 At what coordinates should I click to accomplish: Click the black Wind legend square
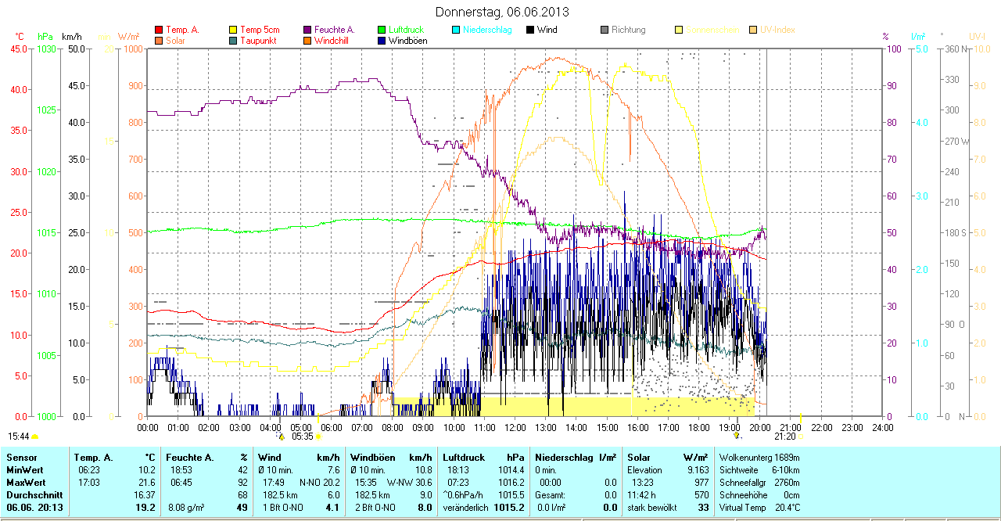point(530,30)
